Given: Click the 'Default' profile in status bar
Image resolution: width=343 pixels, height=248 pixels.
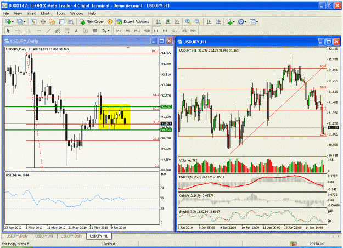Looking at the screenshot, I should [x=109, y=244].
